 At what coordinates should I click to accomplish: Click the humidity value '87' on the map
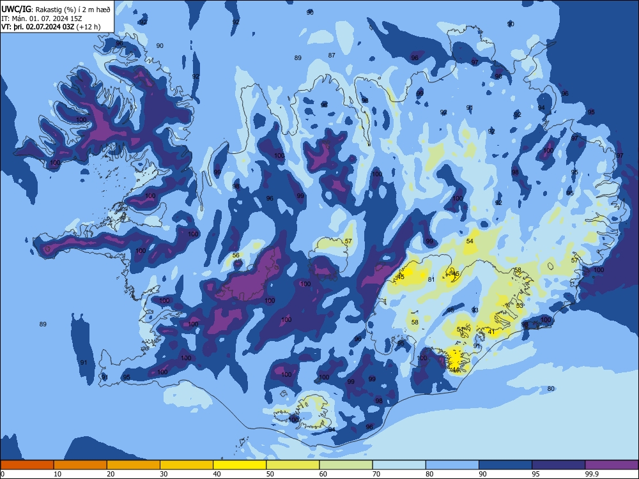click(332, 55)
